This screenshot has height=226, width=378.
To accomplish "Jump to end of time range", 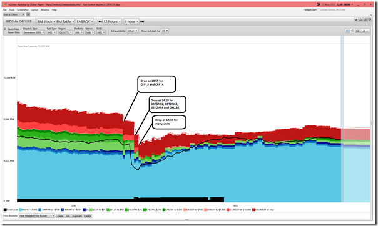I will (142, 21).
